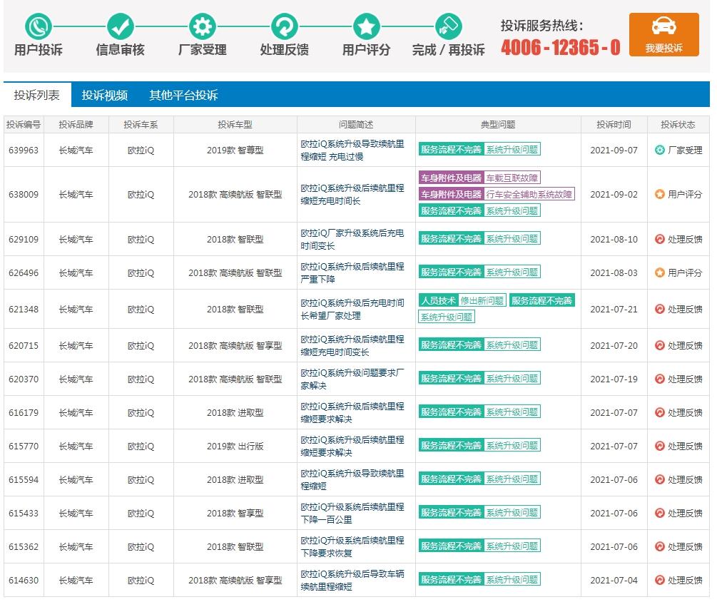
Task: Click 用户评分 status text in row 638009
Action: (685, 194)
